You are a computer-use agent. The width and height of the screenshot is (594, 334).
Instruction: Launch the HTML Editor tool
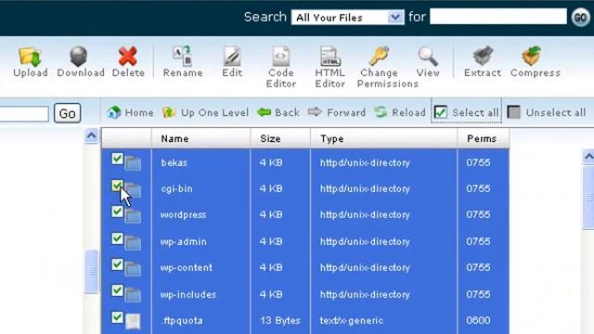click(x=330, y=57)
